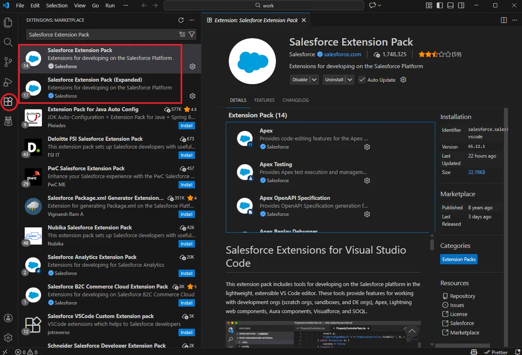522x355 pixels.
Task: Toggle the bottom panel layout
Action: pos(450,6)
